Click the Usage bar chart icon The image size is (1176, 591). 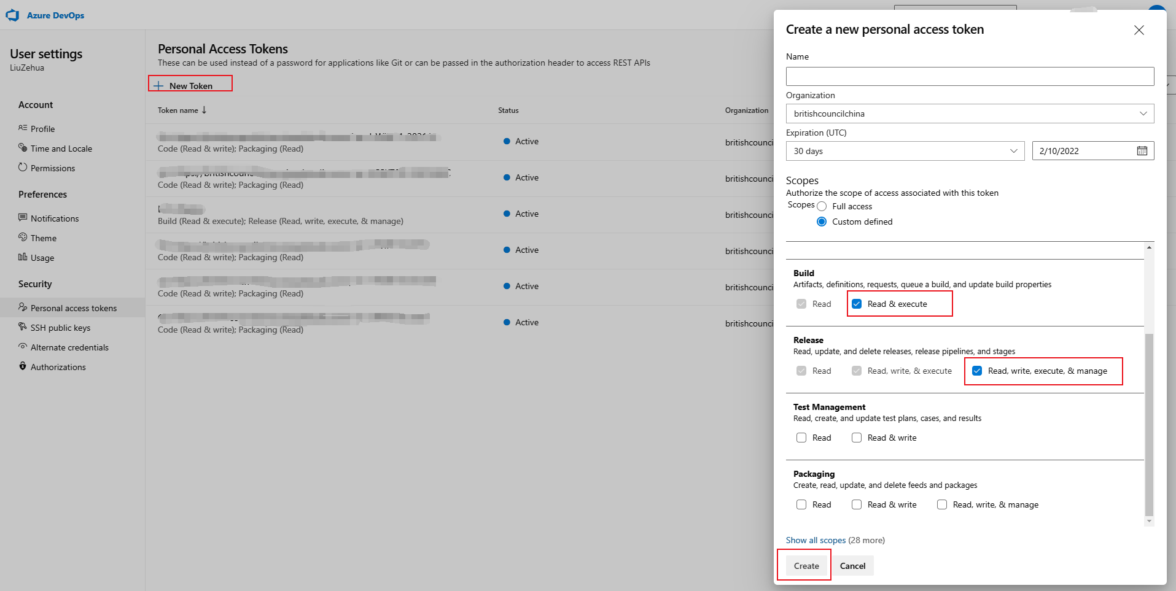click(23, 257)
